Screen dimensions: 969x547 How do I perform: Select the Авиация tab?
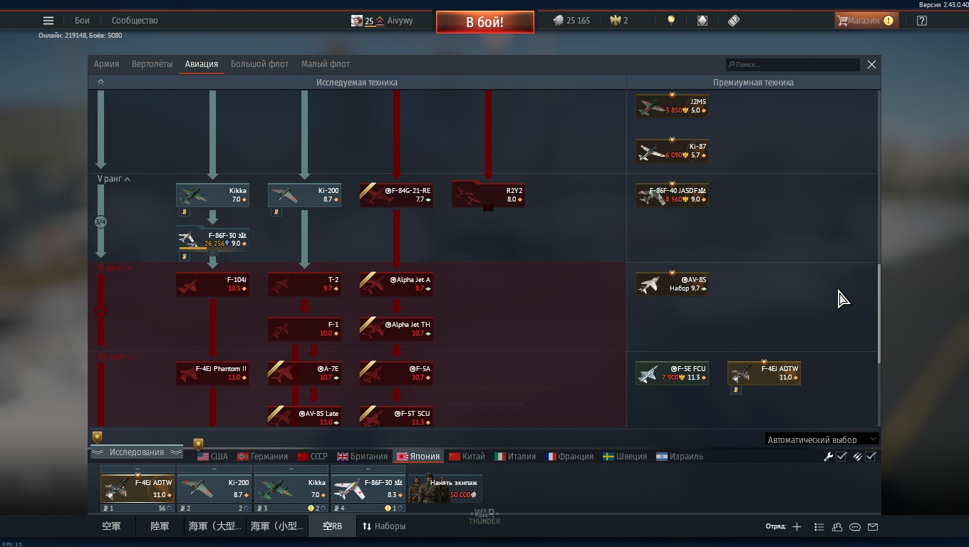202,64
